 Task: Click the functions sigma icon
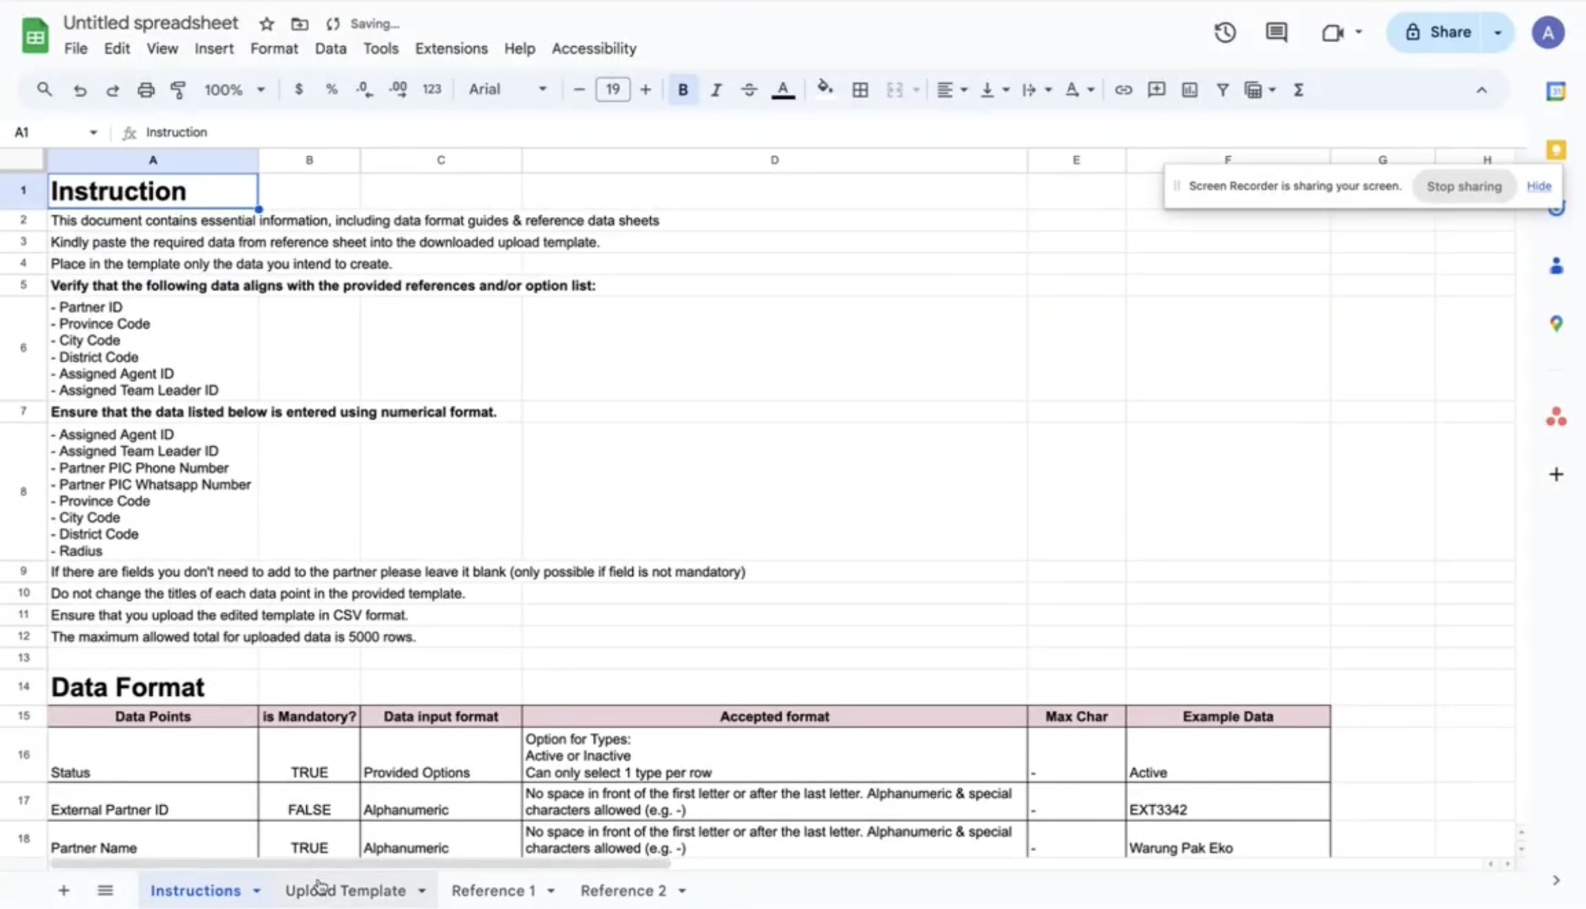click(x=1298, y=90)
